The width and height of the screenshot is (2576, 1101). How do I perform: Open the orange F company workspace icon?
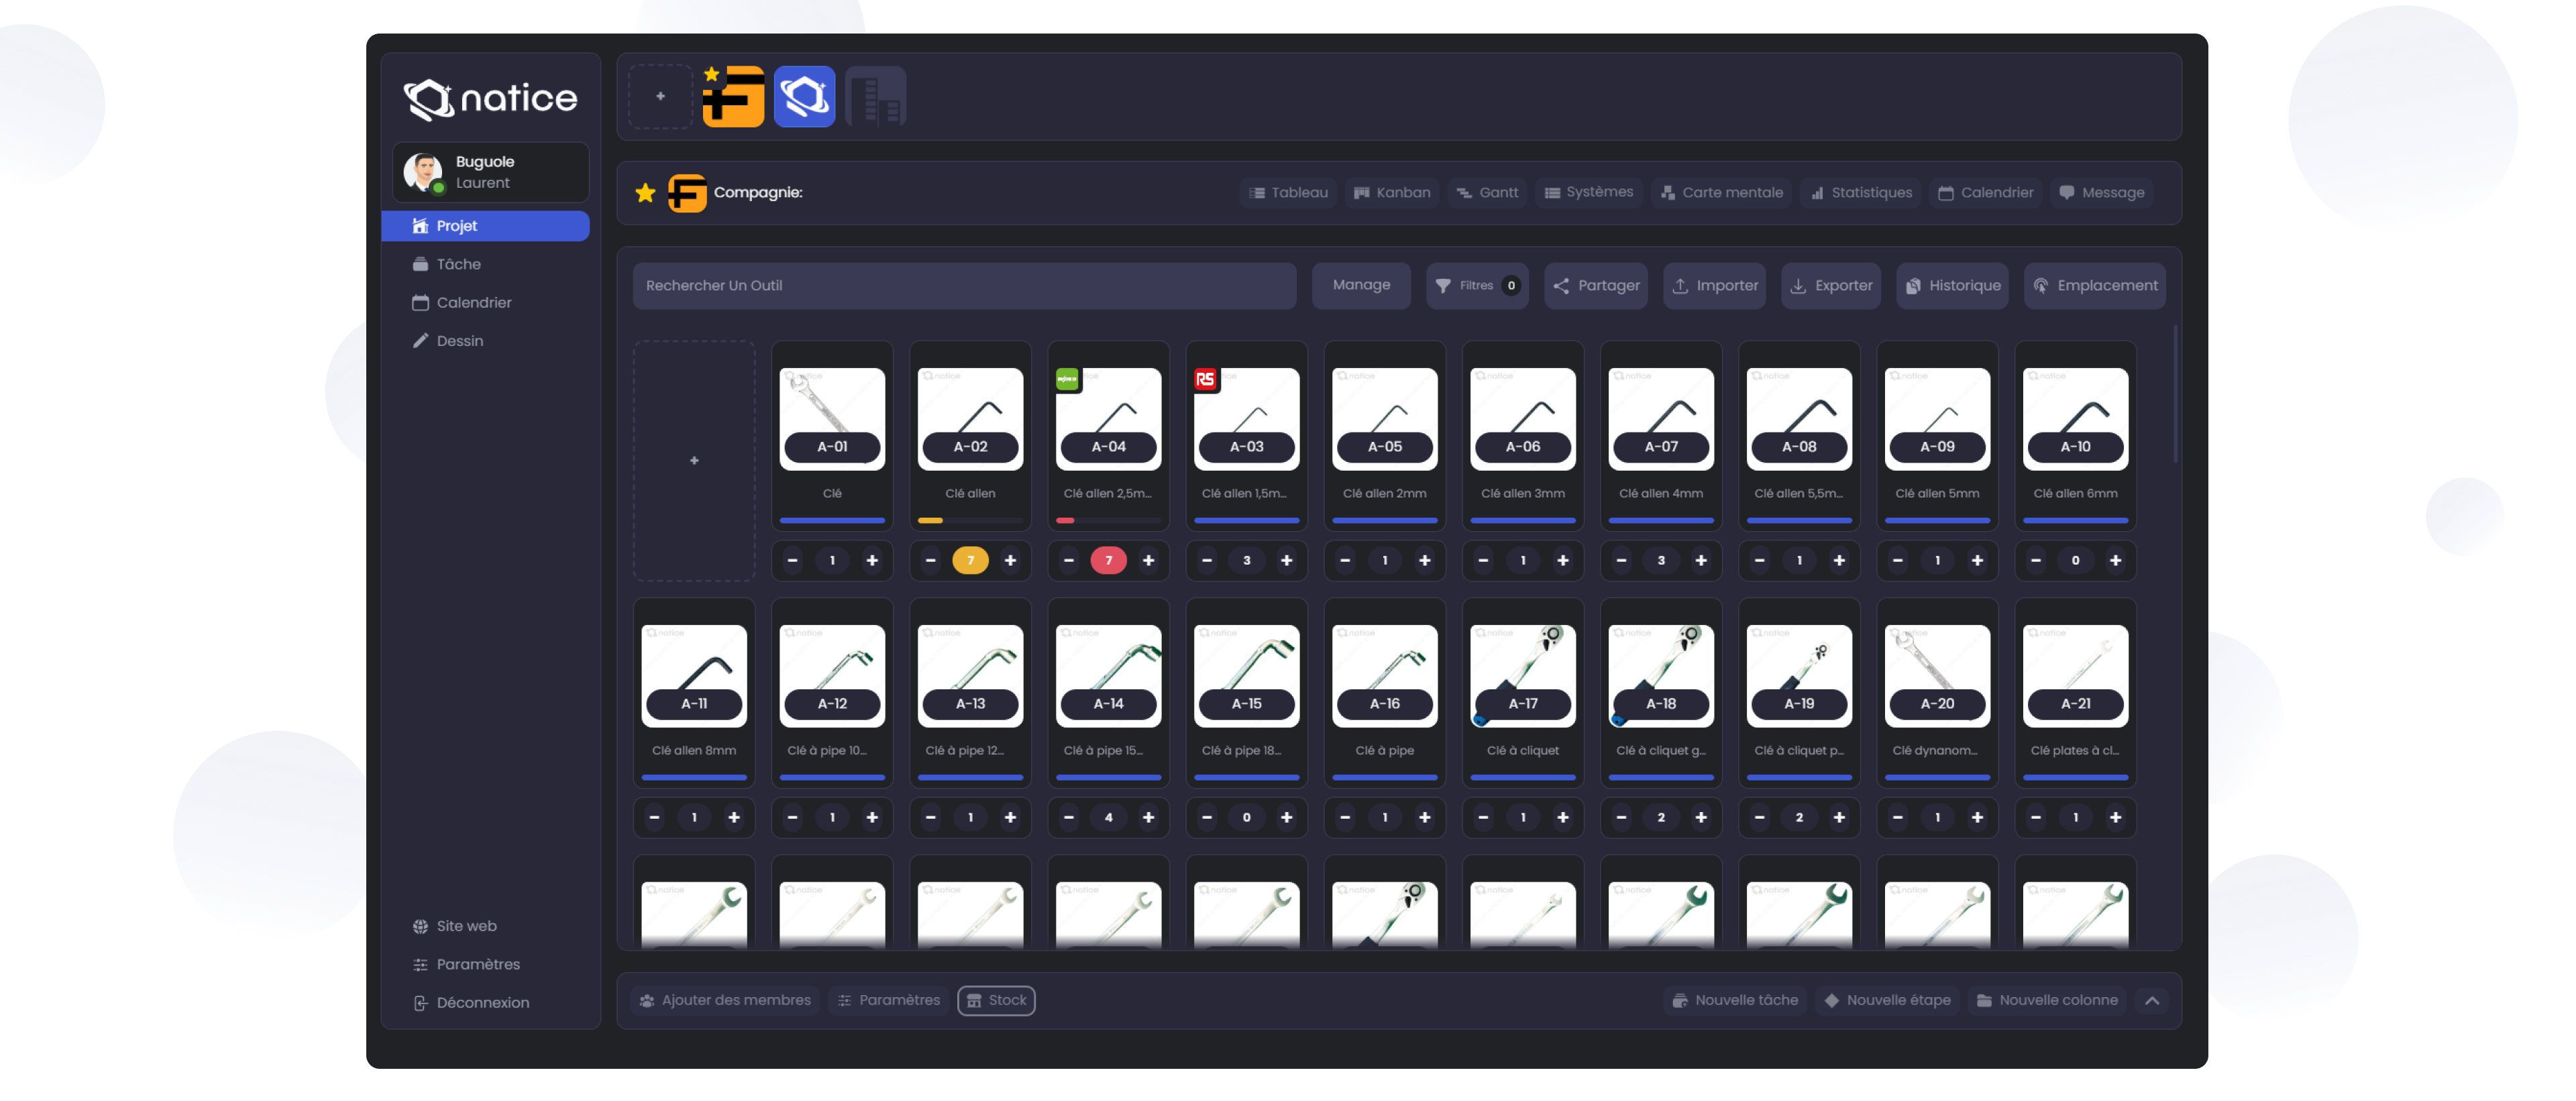coord(734,97)
